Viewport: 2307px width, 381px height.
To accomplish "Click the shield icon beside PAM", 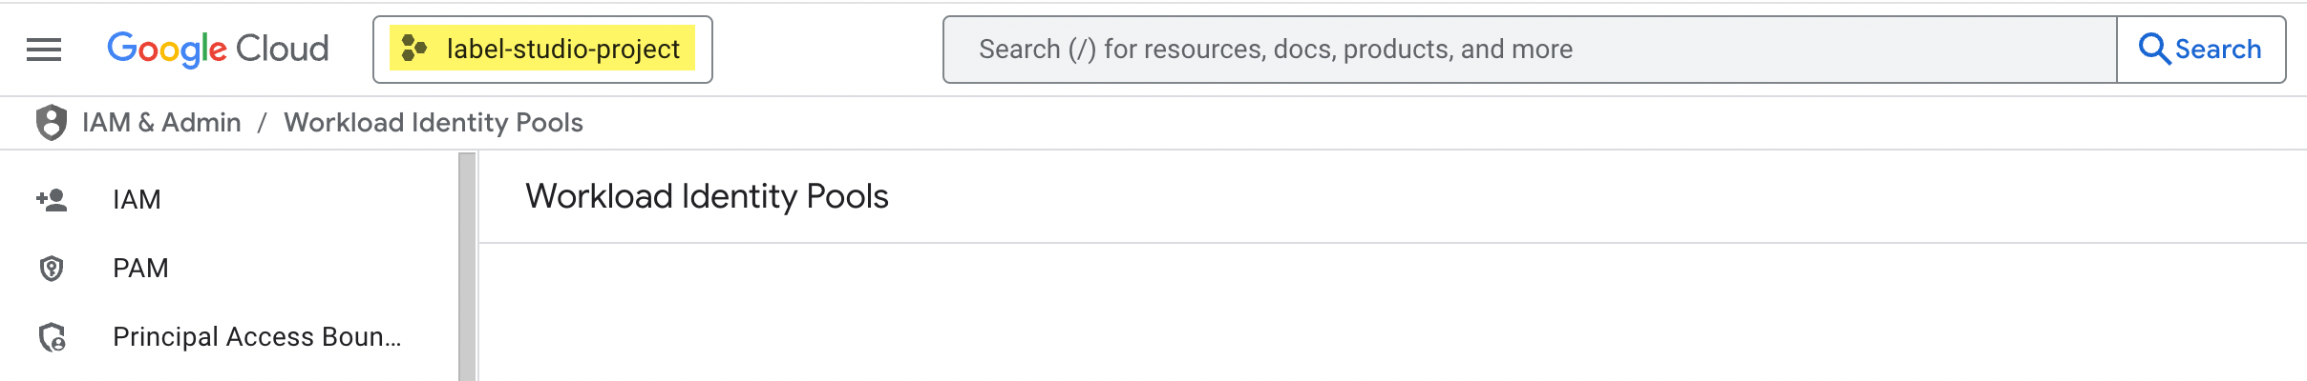I will tap(52, 269).
